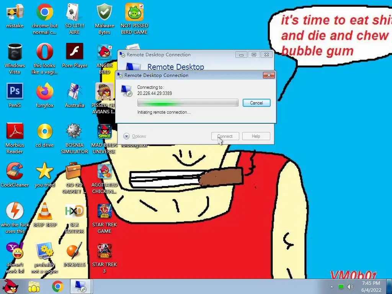Click the green network tray icon

tap(341, 287)
